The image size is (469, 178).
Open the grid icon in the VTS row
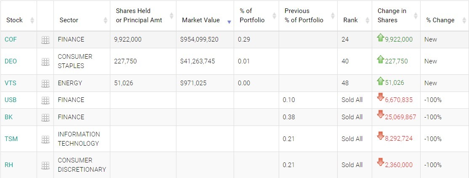coord(45,83)
